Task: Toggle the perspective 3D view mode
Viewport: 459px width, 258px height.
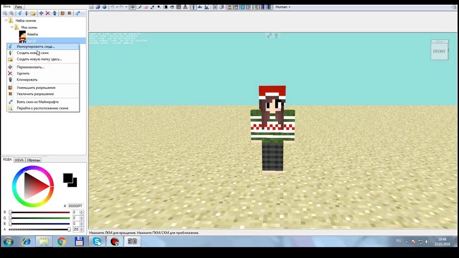Action: tap(193, 7)
